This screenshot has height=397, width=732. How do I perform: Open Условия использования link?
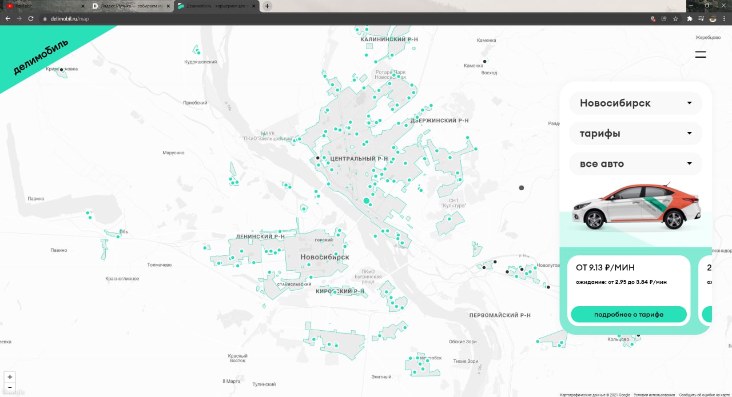pos(654,395)
